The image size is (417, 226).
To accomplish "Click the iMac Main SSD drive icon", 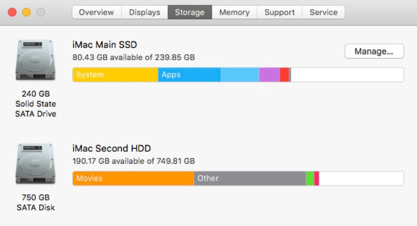I will pyautogui.click(x=35, y=60).
